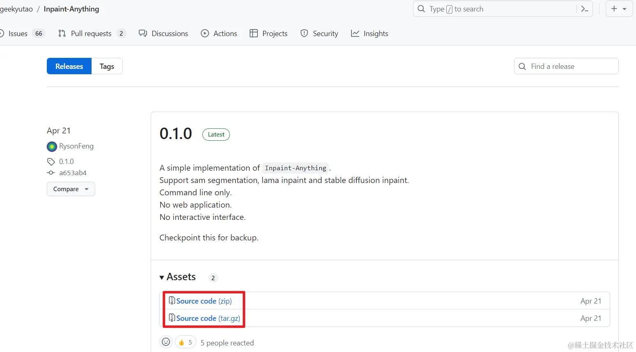Click the Security shield icon
This screenshot has width=636, height=352.
coord(304,33)
